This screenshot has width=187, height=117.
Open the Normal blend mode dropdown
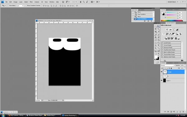tap(168, 65)
